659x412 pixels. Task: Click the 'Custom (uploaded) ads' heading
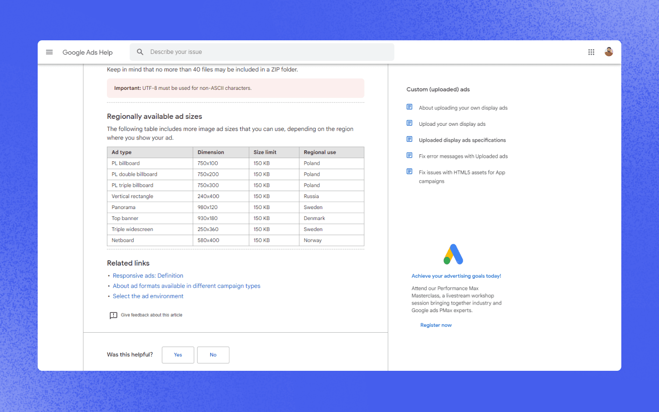438,89
